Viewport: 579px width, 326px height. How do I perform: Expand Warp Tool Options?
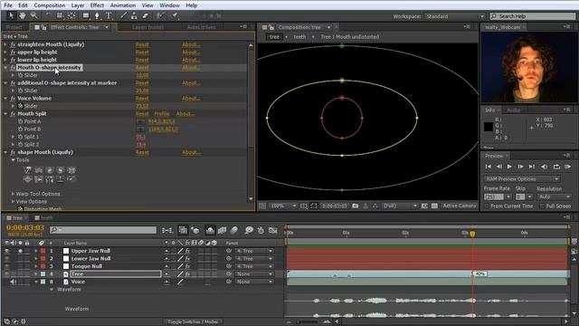13,194
